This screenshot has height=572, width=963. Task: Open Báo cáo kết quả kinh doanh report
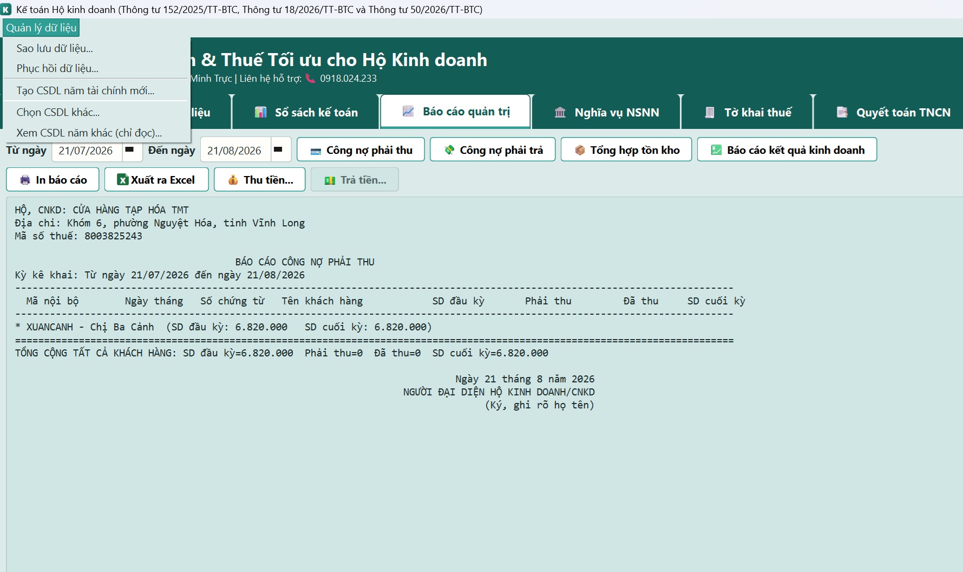(787, 149)
